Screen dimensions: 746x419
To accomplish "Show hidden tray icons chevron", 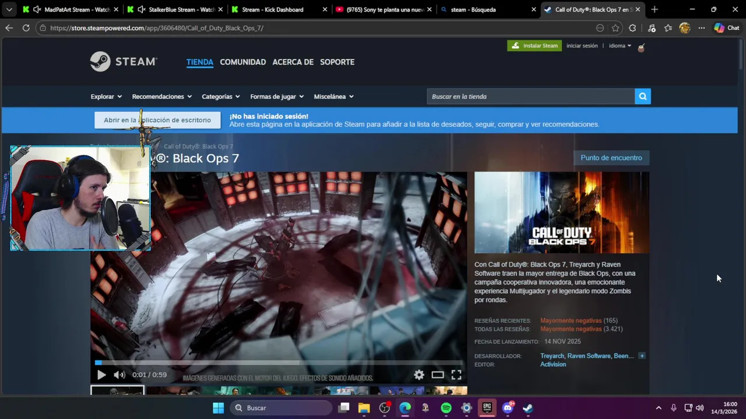I will pos(659,408).
